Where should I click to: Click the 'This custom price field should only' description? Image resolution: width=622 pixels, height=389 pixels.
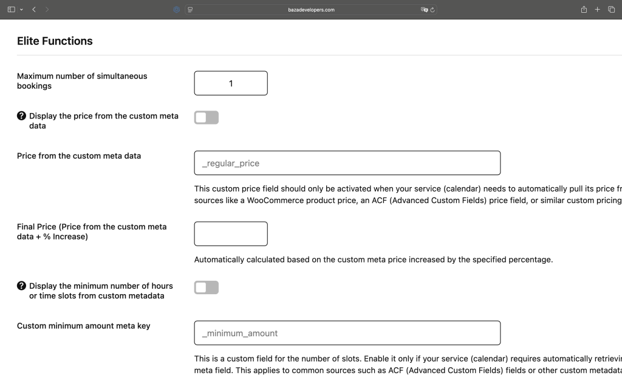[408, 194]
